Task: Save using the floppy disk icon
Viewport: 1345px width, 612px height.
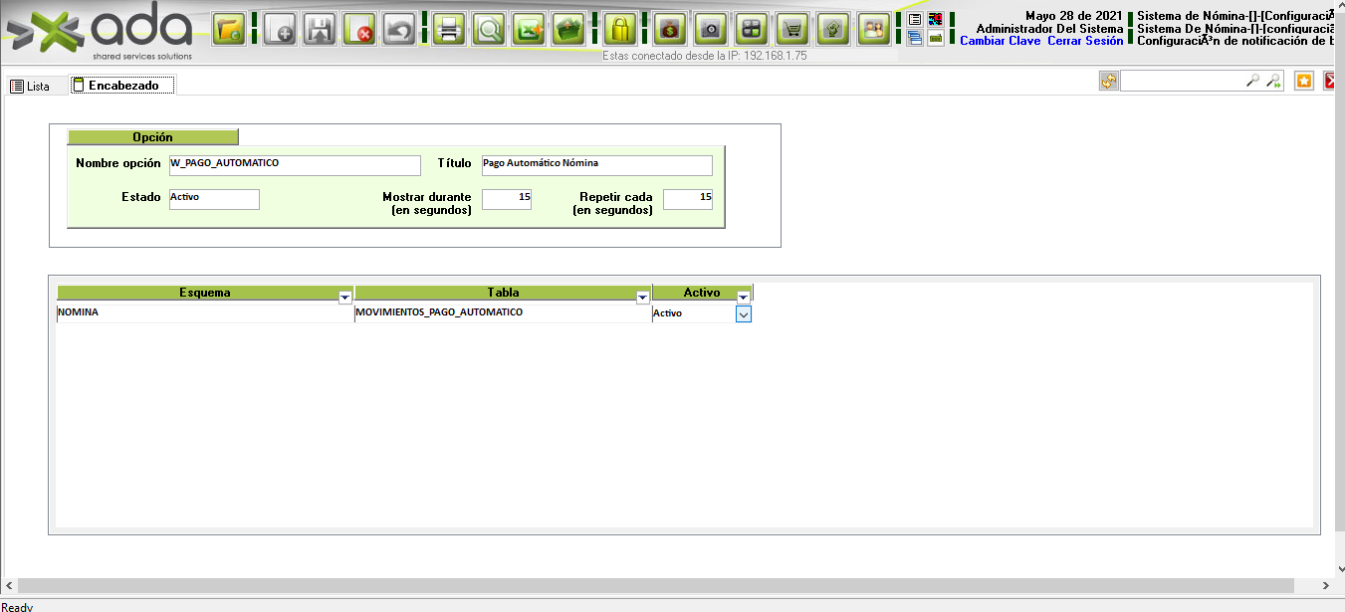Action: pos(320,29)
